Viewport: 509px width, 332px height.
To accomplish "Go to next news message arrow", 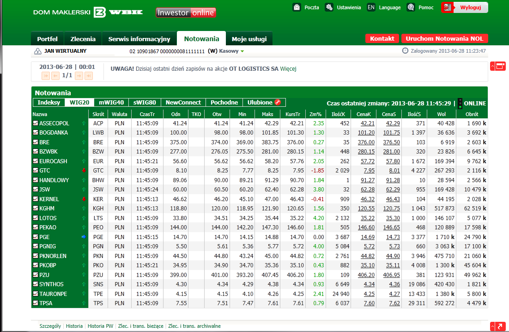I will pyautogui.click(x=79, y=76).
